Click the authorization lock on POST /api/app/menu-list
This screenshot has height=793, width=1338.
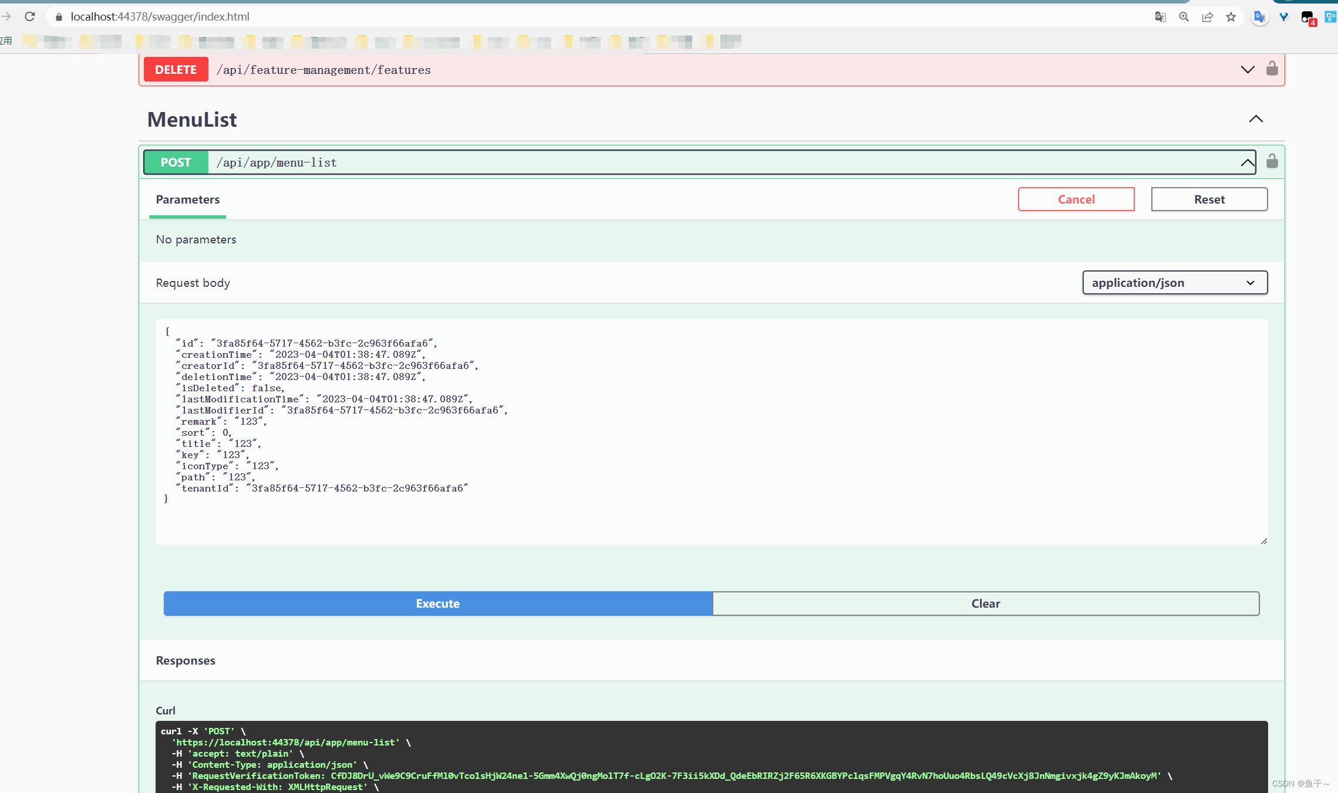pos(1272,161)
